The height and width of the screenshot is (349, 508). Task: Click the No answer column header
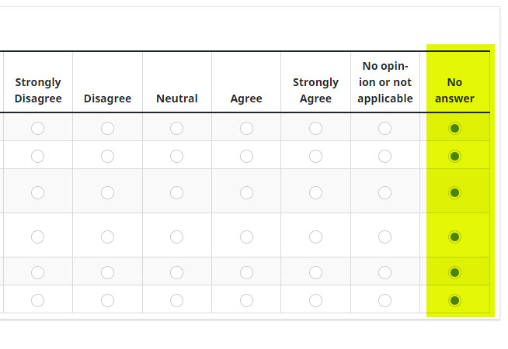(x=454, y=90)
